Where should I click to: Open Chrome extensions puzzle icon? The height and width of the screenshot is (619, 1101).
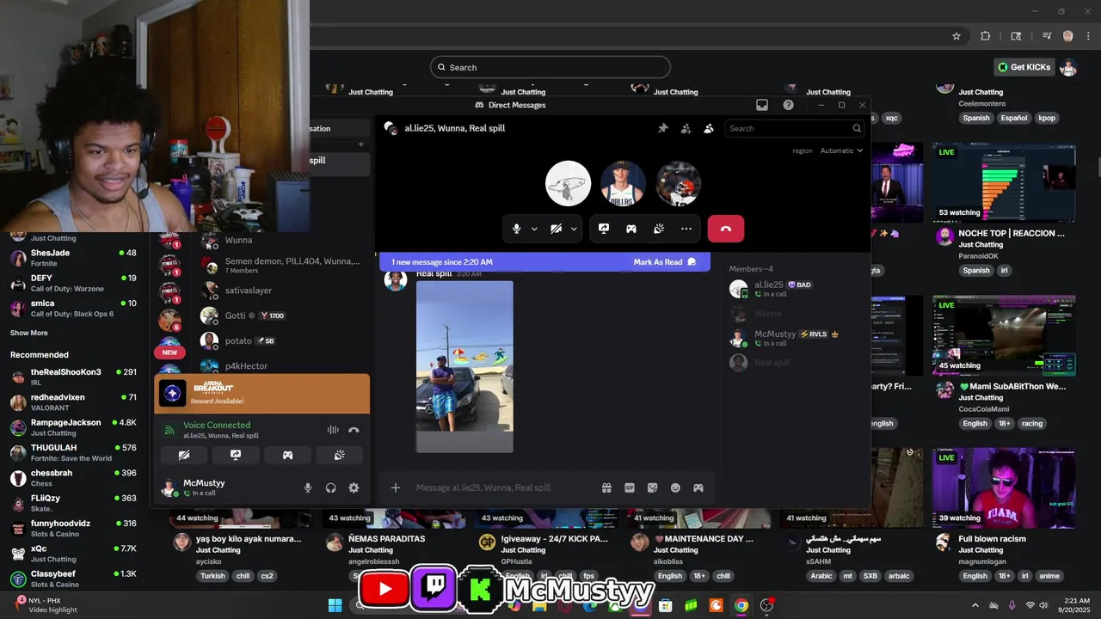click(986, 36)
